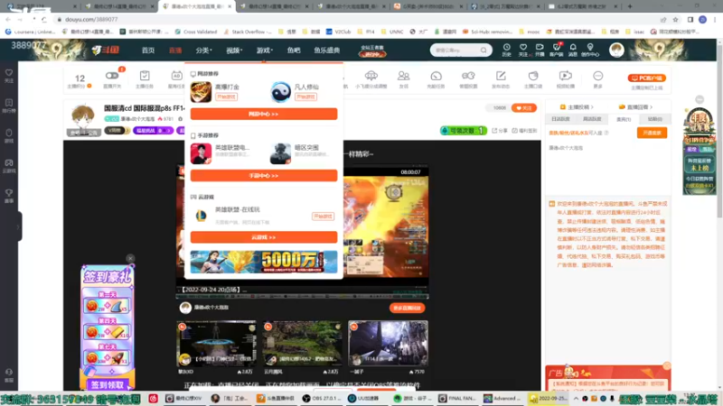
Task: Click the 更多 three-dots icon
Action: (597, 78)
